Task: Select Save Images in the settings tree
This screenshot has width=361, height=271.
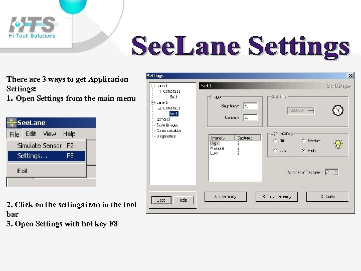Action: pos(167,125)
